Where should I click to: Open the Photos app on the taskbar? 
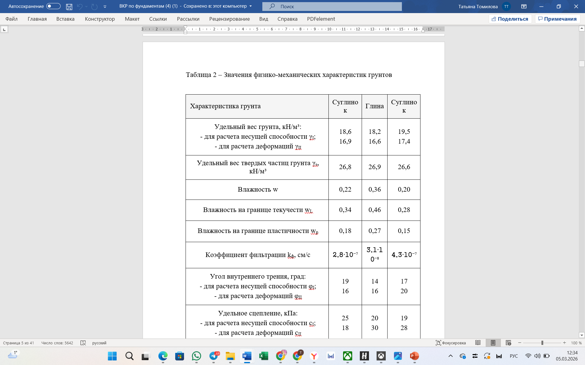click(398, 356)
